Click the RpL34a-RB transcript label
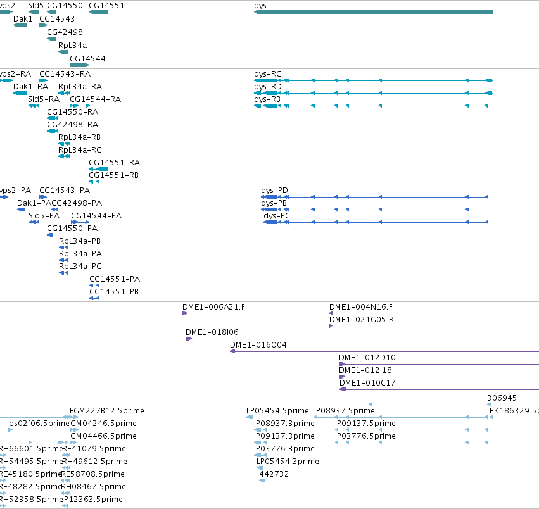The width and height of the screenshot is (539, 509). (79, 137)
